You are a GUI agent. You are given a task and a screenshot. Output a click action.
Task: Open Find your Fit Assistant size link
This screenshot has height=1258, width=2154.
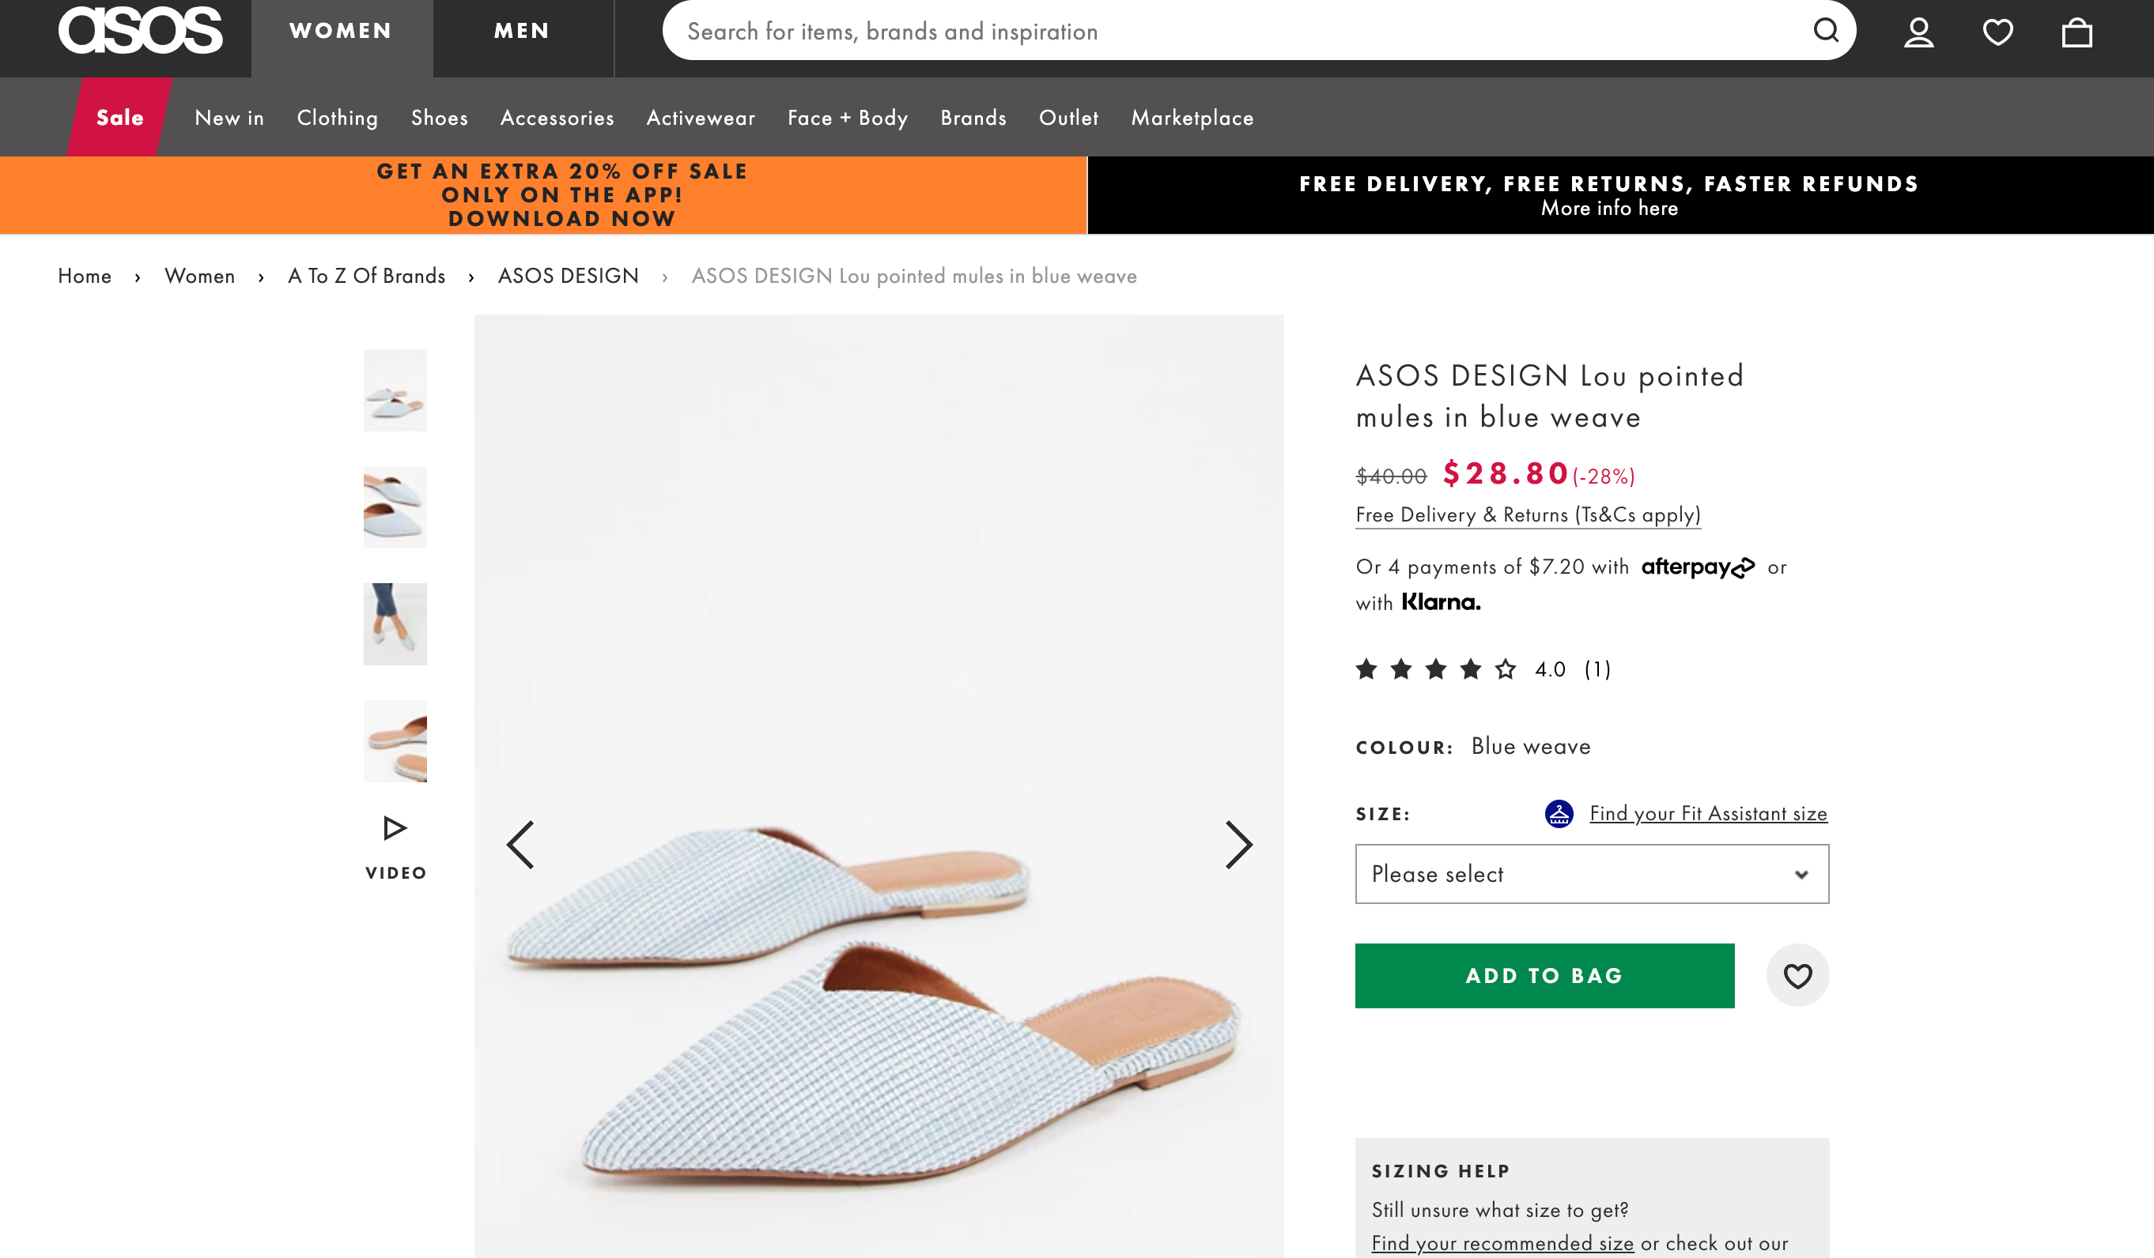(x=1708, y=814)
